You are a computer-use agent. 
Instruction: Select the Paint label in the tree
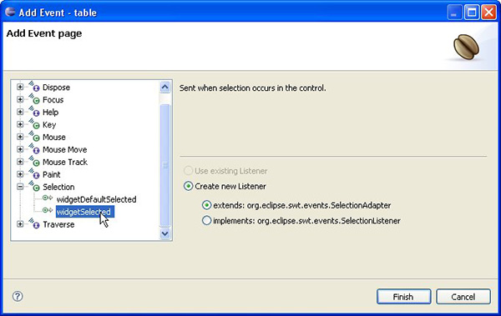(x=52, y=174)
